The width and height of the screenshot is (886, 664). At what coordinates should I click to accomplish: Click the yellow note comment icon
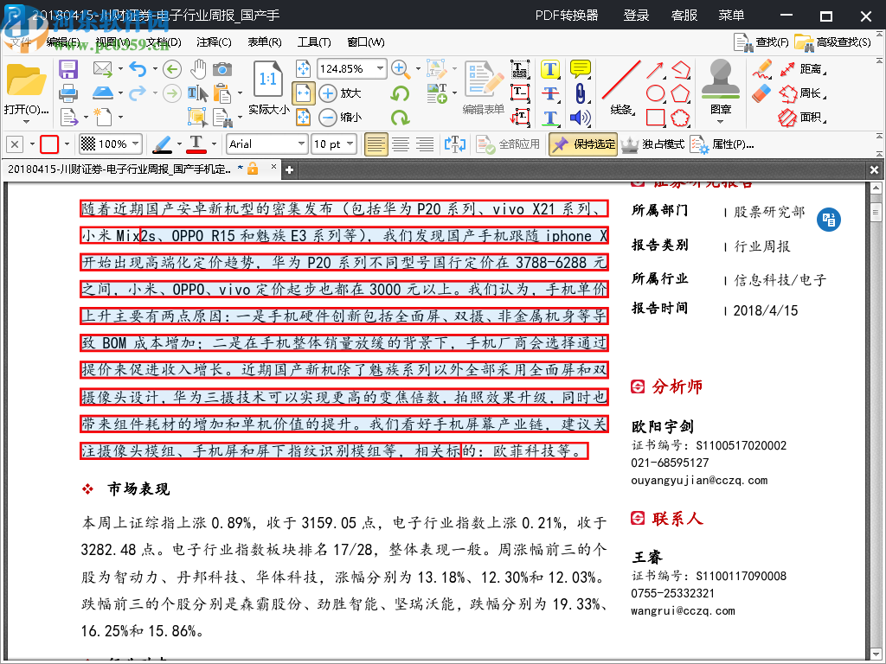point(579,67)
